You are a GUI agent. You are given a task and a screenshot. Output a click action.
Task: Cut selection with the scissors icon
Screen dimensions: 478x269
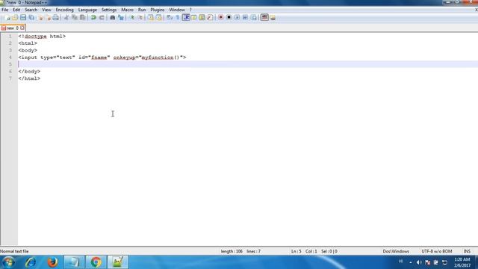point(66,18)
